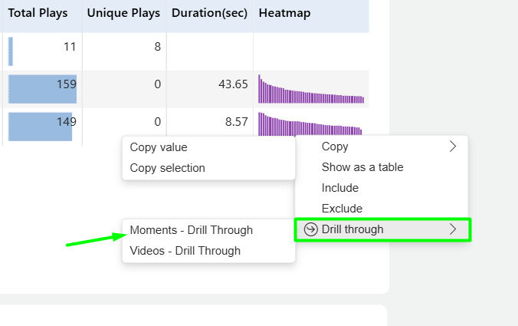Expand the Drill through submenu chevron
The width and height of the screenshot is (518, 326).
453,229
